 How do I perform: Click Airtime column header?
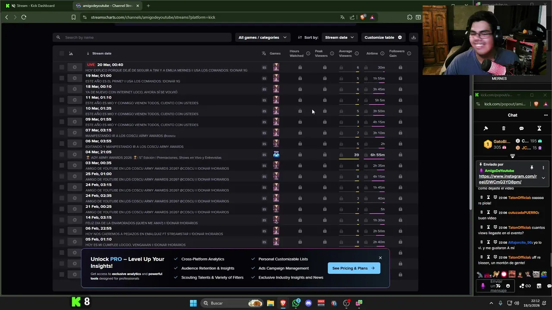pyautogui.click(x=372, y=53)
